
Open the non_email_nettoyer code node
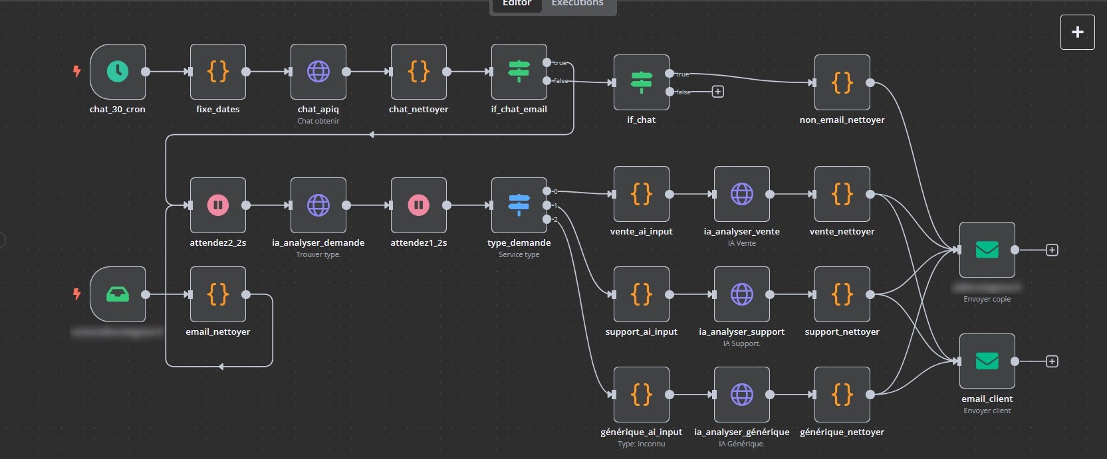(x=842, y=82)
